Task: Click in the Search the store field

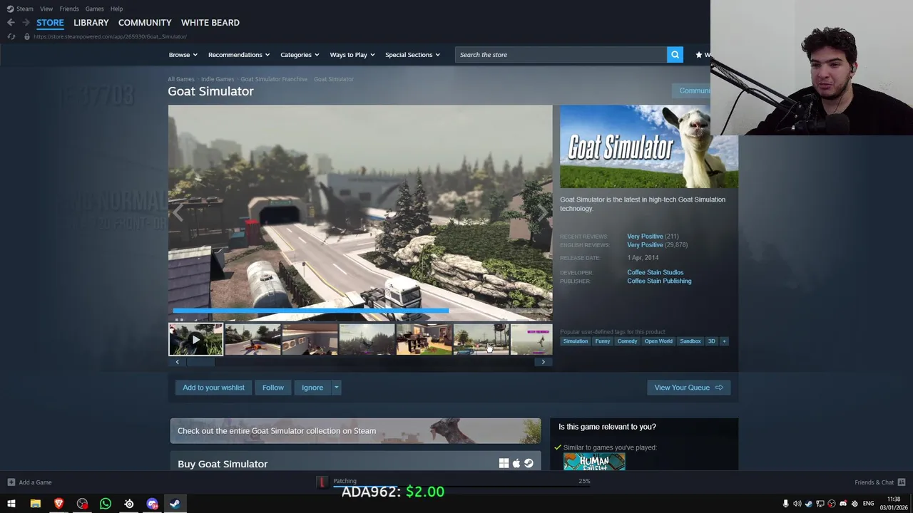Action: (561, 55)
